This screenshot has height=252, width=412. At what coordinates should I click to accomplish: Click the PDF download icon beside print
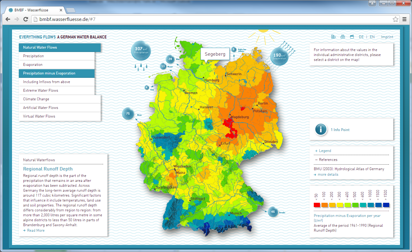click(x=333, y=37)
